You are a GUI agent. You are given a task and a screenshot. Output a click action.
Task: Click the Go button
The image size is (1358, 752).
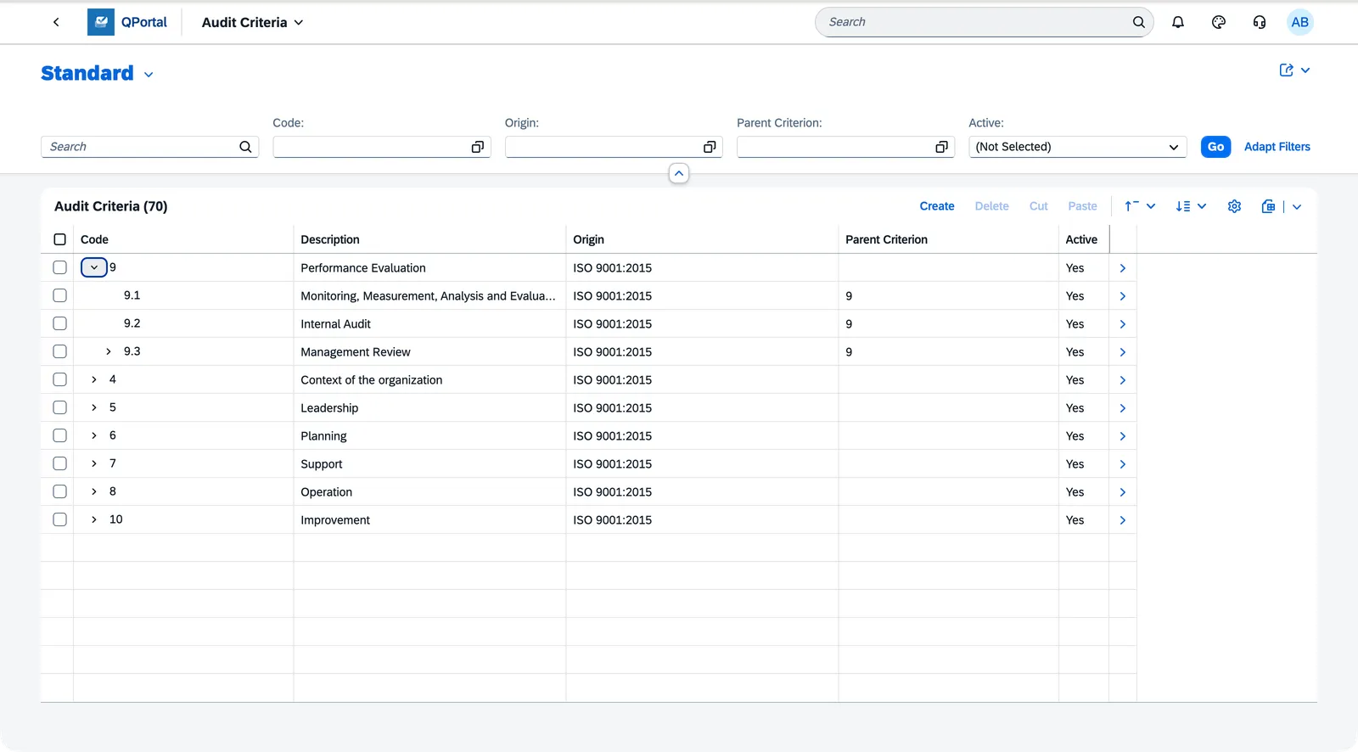(1215, 147)
